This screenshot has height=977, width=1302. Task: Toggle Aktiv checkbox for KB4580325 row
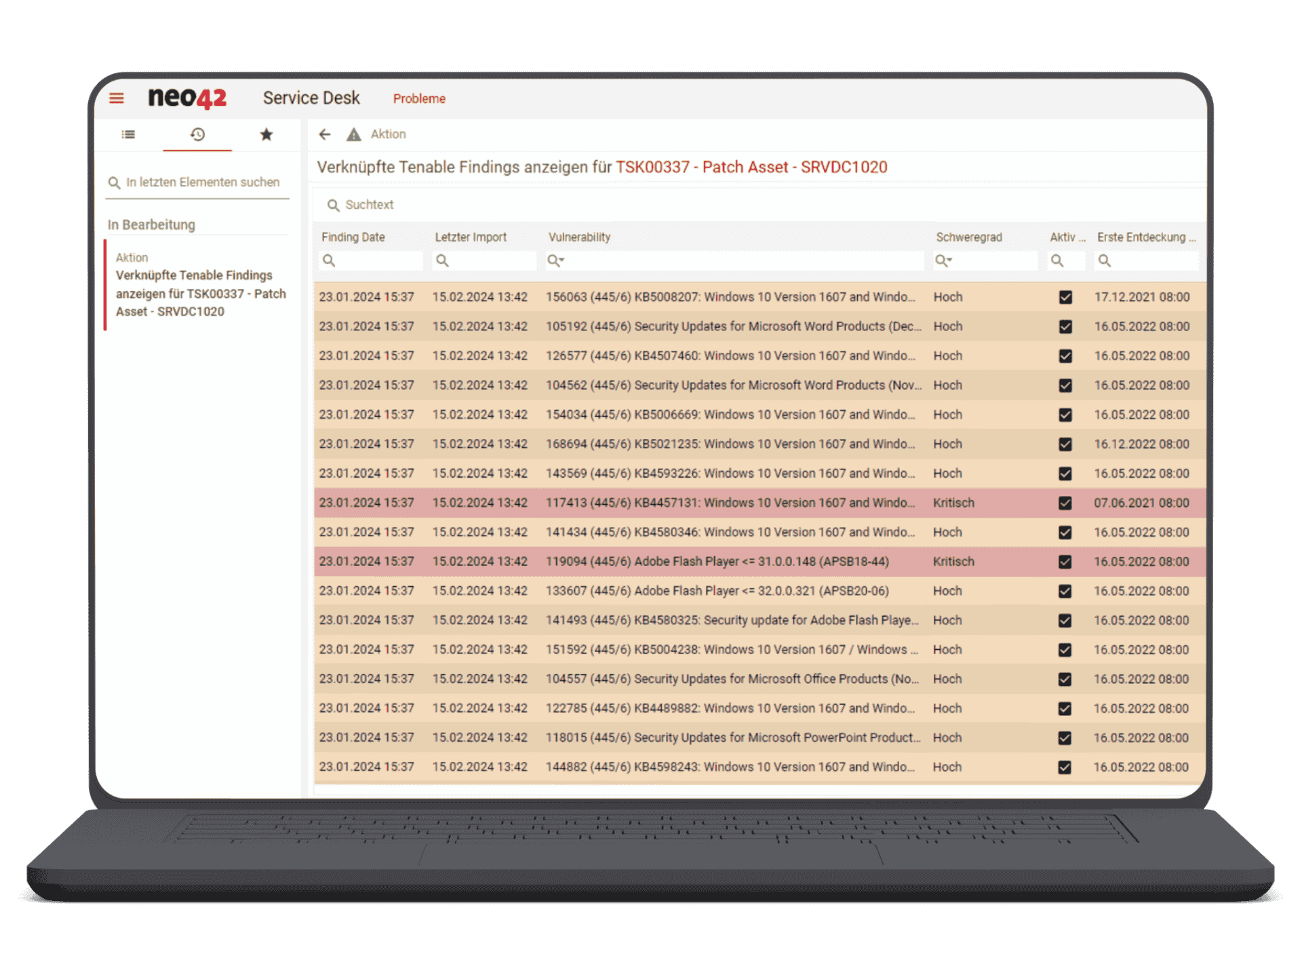(1065, 620)
